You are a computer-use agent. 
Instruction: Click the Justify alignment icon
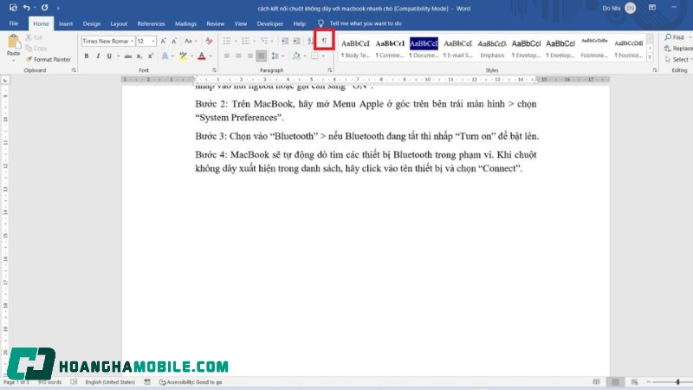[262, 56]
